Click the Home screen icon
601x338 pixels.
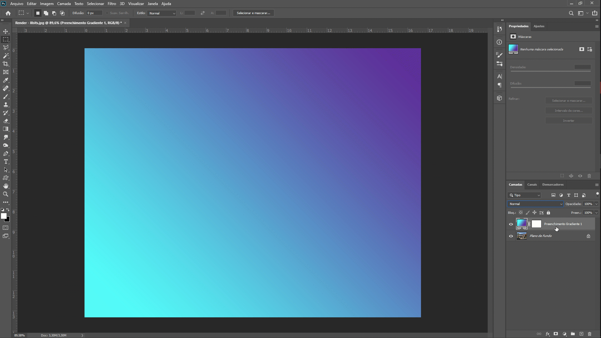tap(8, 13)
